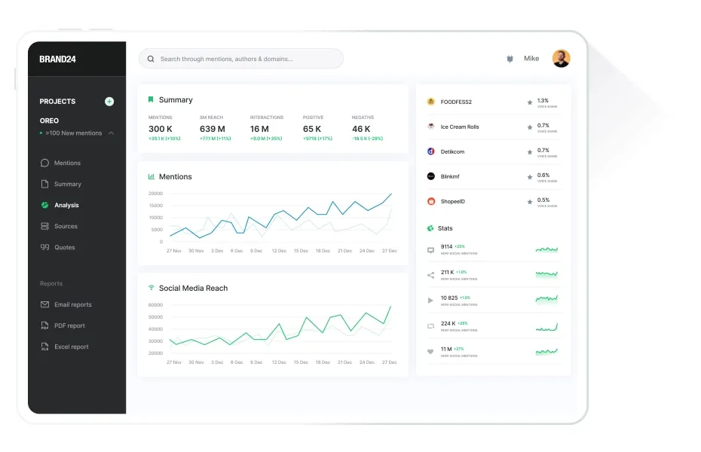Click the Stats section pie icon

pos(430,228)
